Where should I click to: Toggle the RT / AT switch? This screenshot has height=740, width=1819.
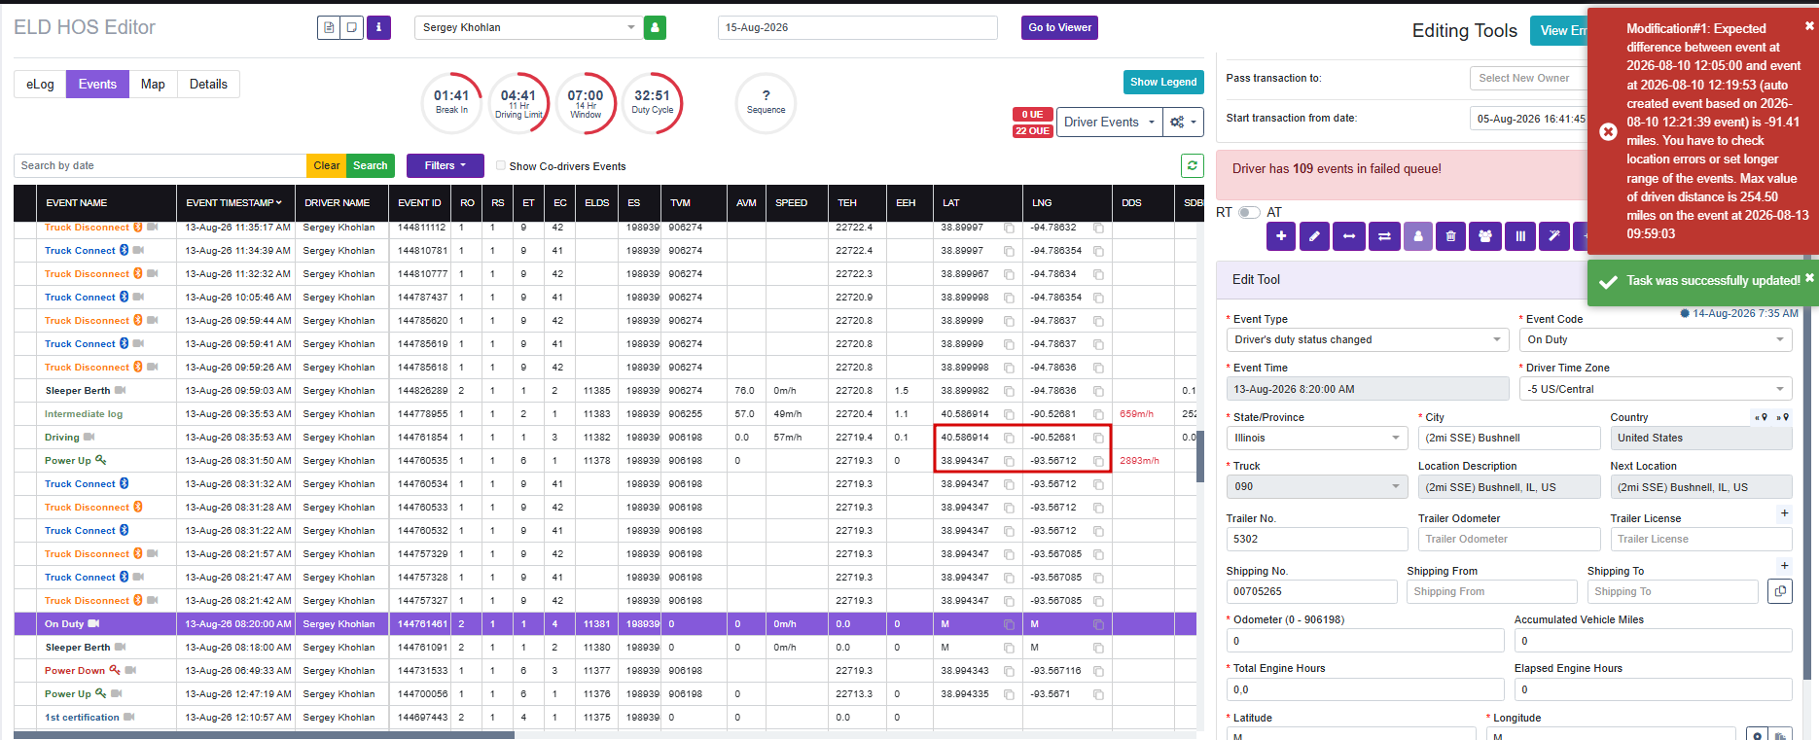[x=1249, y=212]
